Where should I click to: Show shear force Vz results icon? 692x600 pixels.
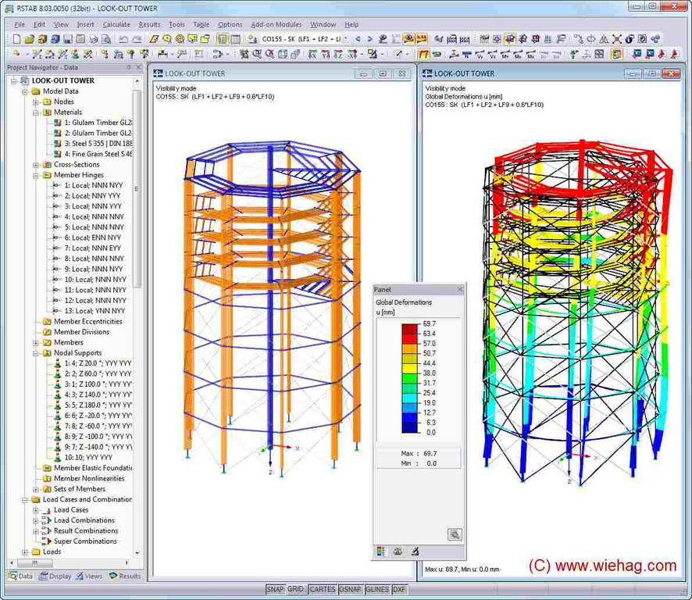click(x=493, y=55)
